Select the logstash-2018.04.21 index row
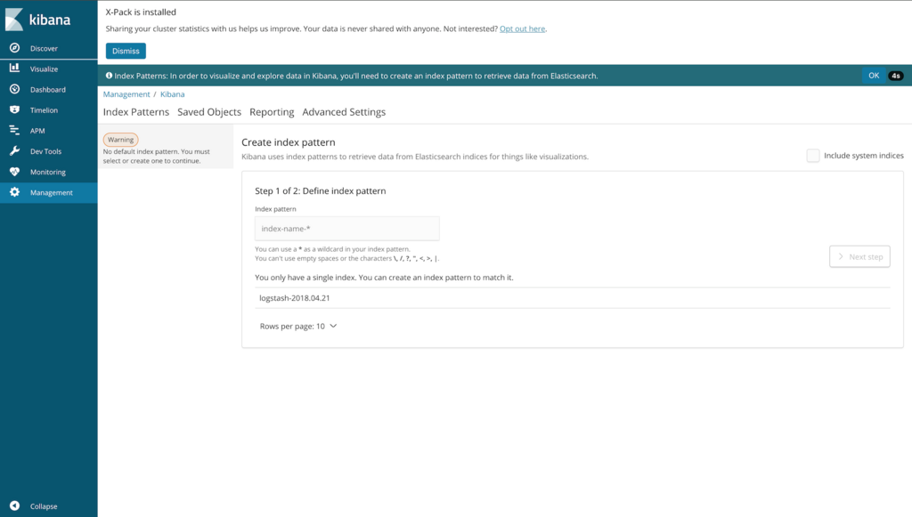 point(573,298)
